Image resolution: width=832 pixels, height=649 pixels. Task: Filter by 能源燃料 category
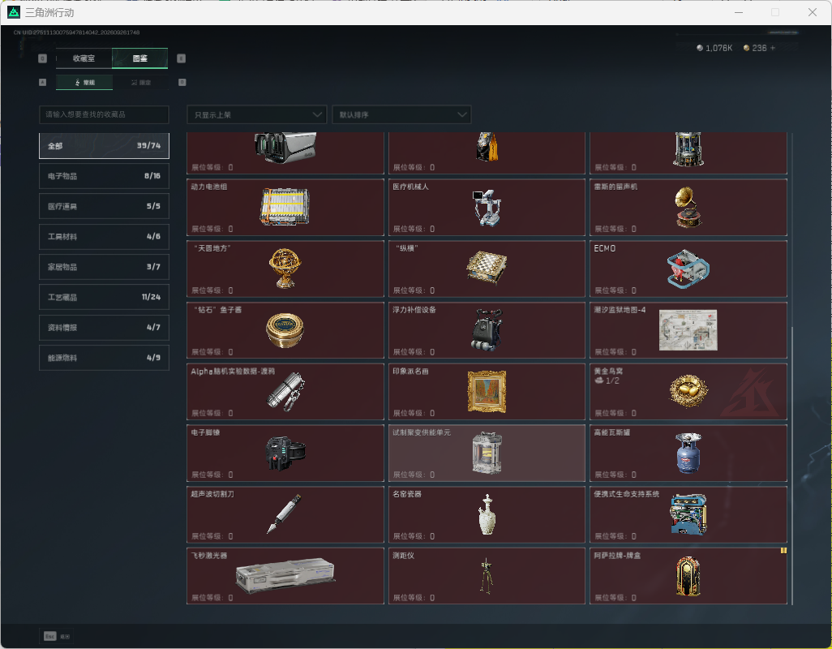104,358
